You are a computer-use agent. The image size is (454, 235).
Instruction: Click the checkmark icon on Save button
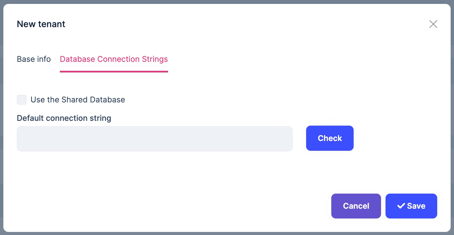point(401,206)
